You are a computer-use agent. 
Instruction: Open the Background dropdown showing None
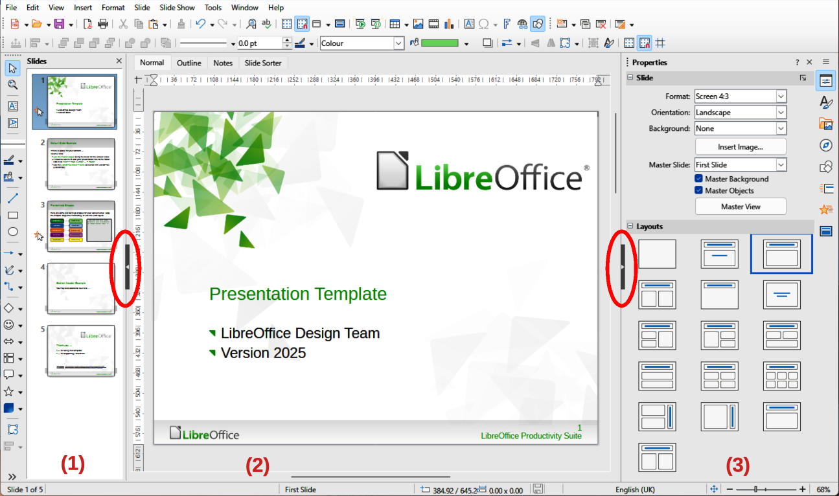(x=741, y=129)
